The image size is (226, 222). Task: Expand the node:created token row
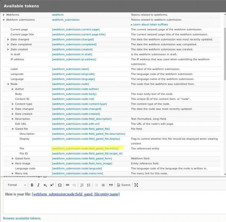point(13,114)
